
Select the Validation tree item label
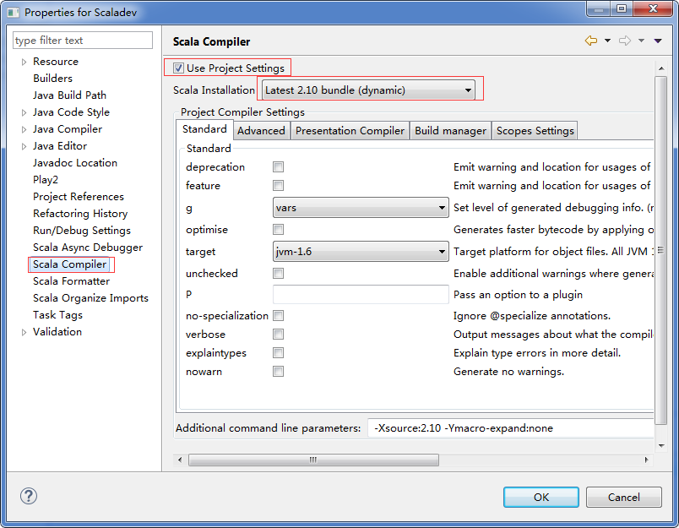[57, 332]
